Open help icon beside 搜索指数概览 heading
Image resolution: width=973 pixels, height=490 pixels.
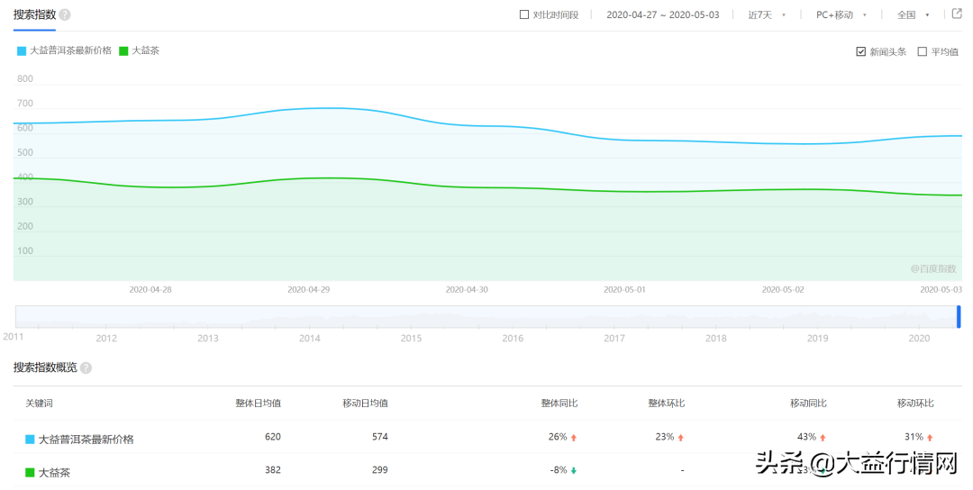pos(86,367)
